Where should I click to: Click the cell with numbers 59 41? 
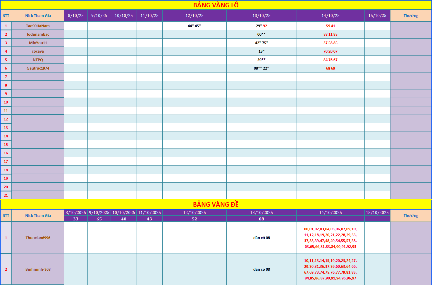tap(331, 26)
